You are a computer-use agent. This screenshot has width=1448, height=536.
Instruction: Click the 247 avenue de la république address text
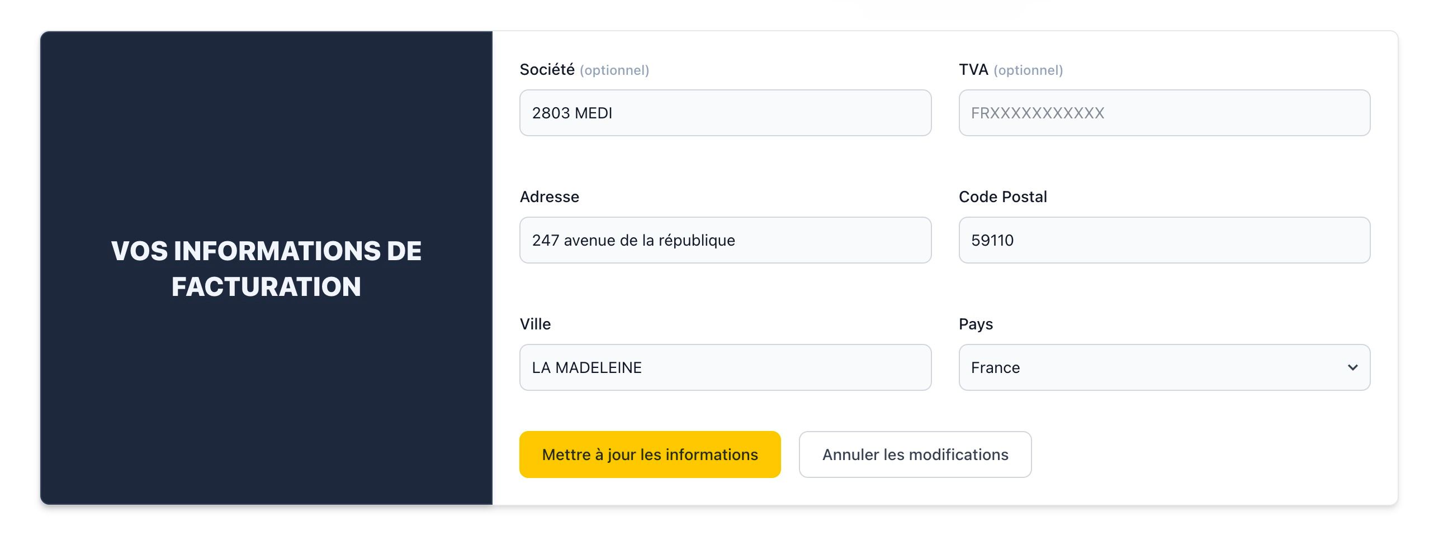click(x=634, y=240)
